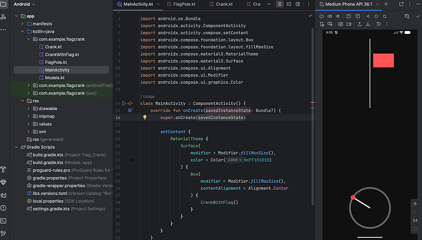Image resolution: width=422 pixels, height=240 pixels.
Task: Expand com.example.flagcrank (test) package
Action: pos(28,93)
